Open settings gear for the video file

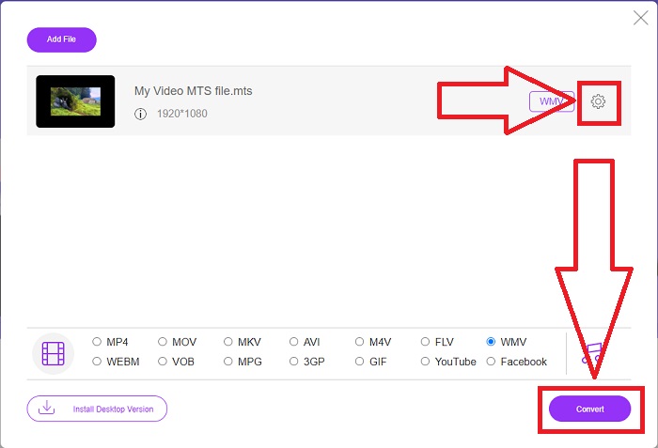tap(599, 101)
